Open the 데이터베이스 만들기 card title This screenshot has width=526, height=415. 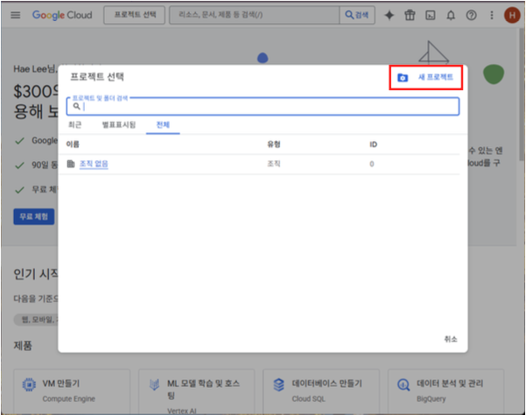327,383
